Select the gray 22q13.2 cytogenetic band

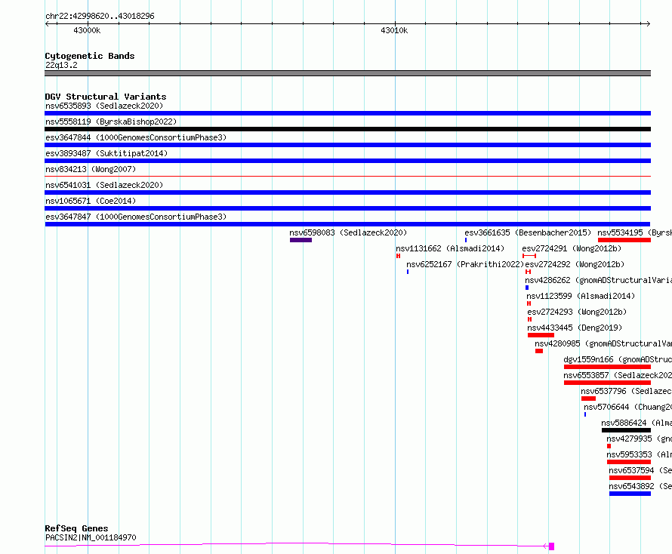(x=347, y=73)
